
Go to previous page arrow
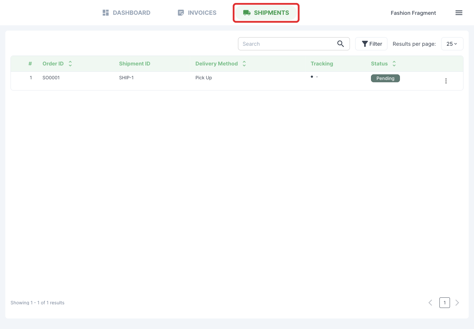430,303
